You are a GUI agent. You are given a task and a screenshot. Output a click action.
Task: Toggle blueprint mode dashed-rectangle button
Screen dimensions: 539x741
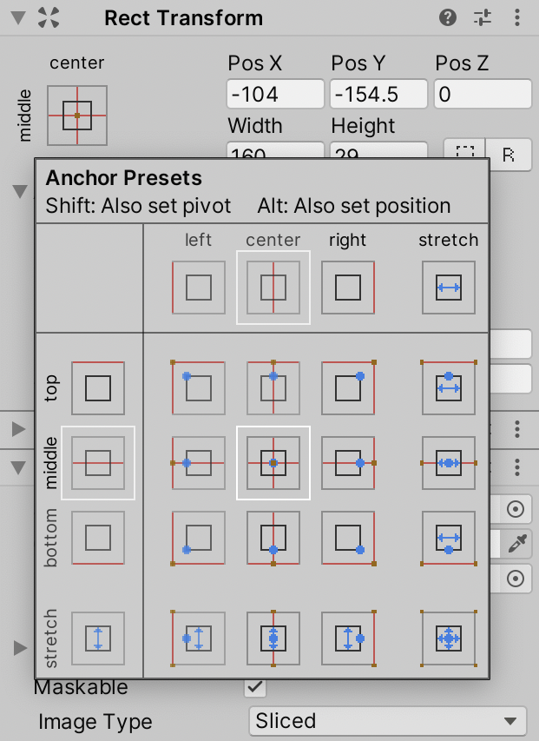pyautogui.click(x=465, y=154)
